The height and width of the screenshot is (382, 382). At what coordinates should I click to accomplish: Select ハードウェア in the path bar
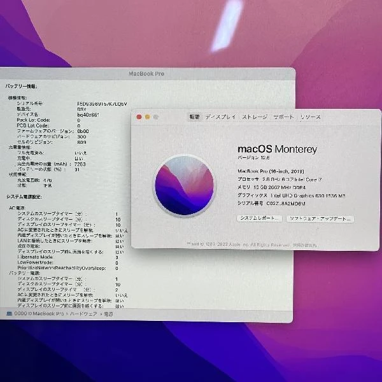[x=83, y=314]
